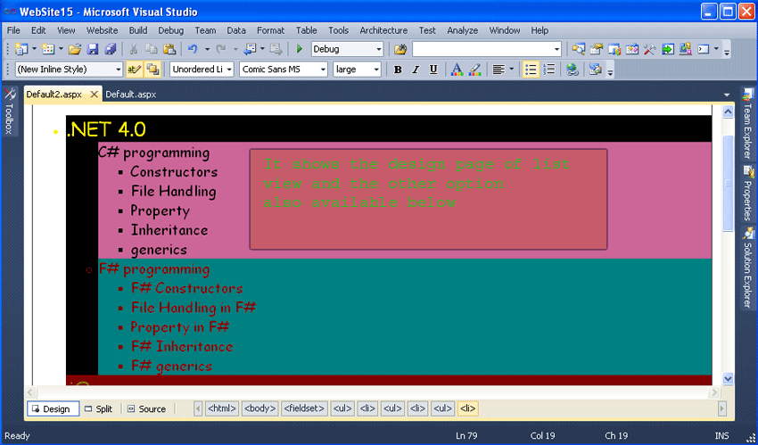Click the Redo arrow icon
Screen dimensions: 758x445
pos(221,49)
